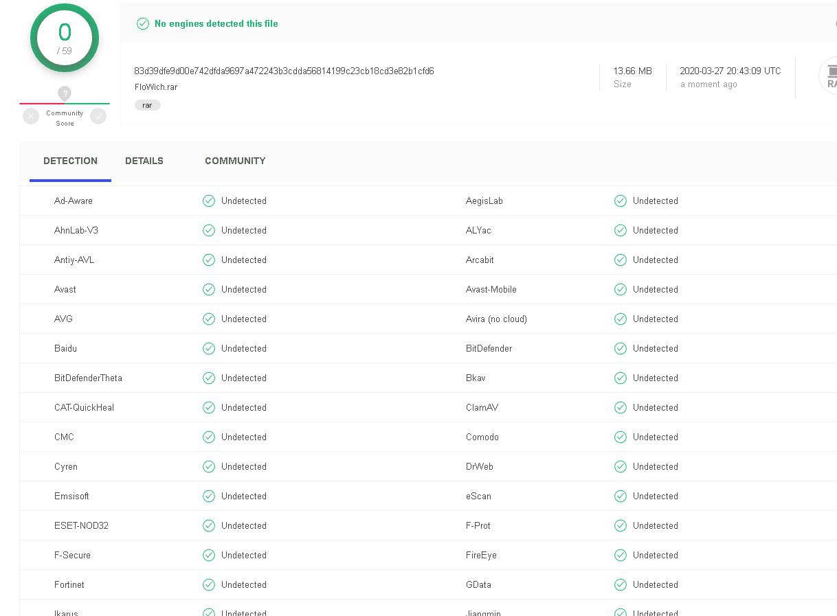
Task: Click the 2020-03-27 20:43:09 UTC timestamp
Action: click(x=730, y=71)
